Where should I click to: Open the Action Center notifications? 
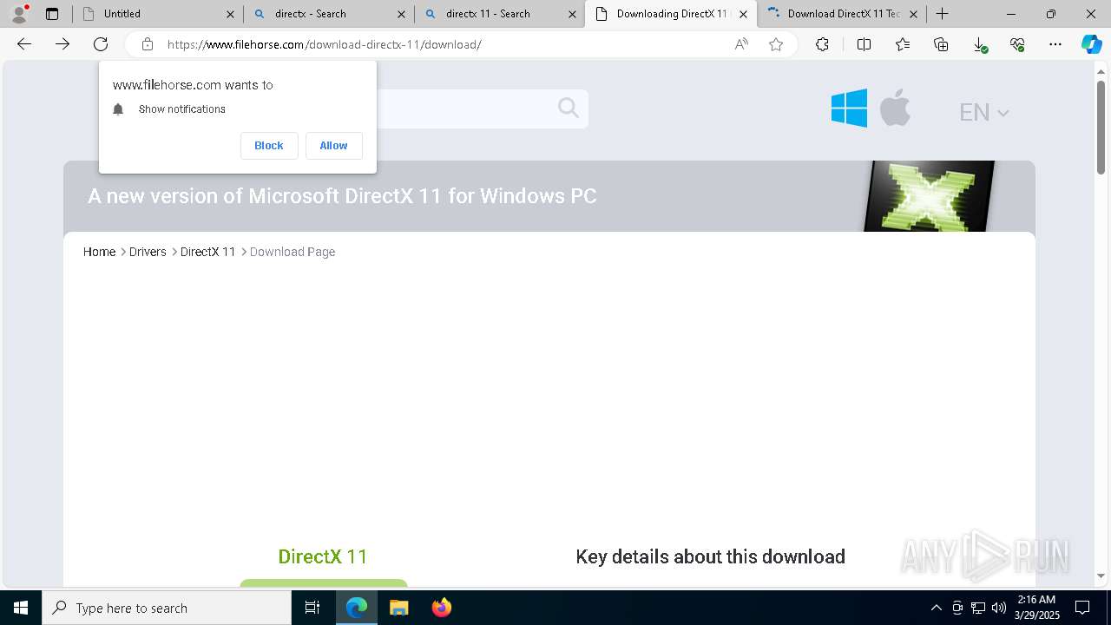click(1082, 608)
